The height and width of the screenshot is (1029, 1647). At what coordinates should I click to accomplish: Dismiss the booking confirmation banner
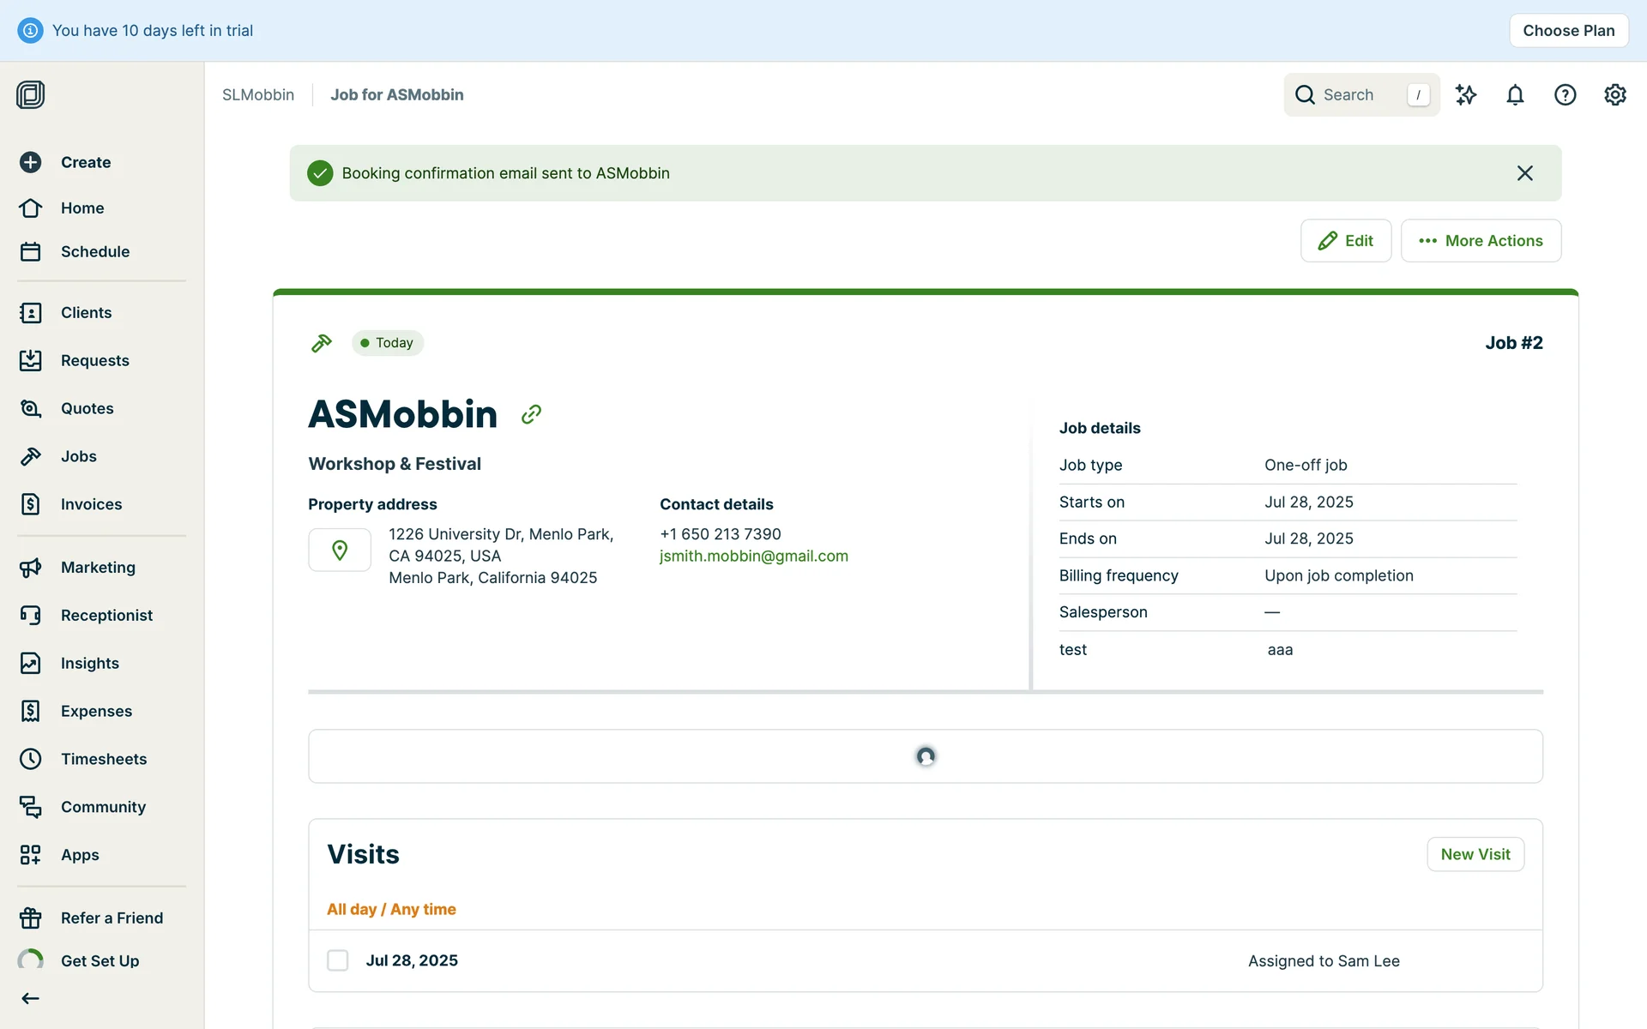(1524, 173)
